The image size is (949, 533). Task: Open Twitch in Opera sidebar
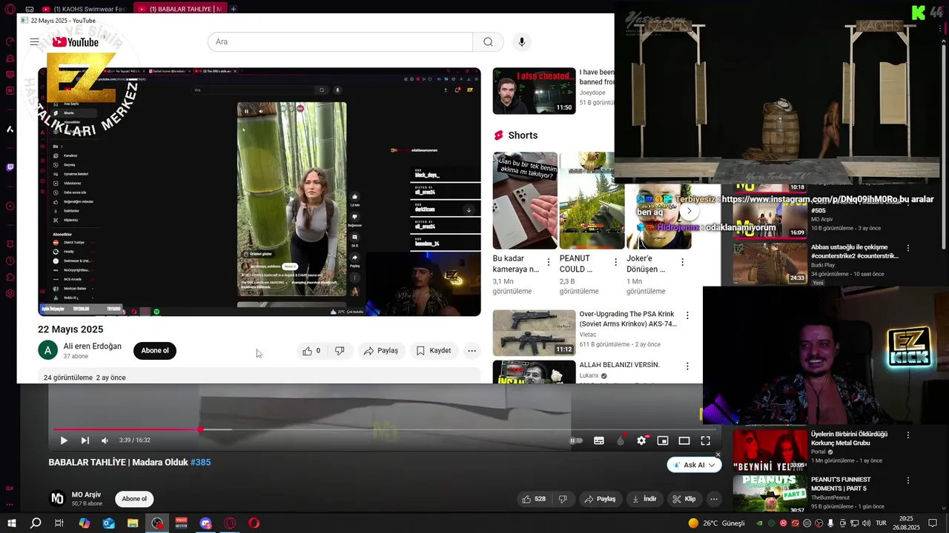[x=10, y=167]
